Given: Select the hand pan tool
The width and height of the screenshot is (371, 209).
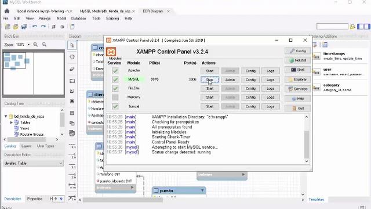Looking at the screenshot, I should tap(72, 57).
